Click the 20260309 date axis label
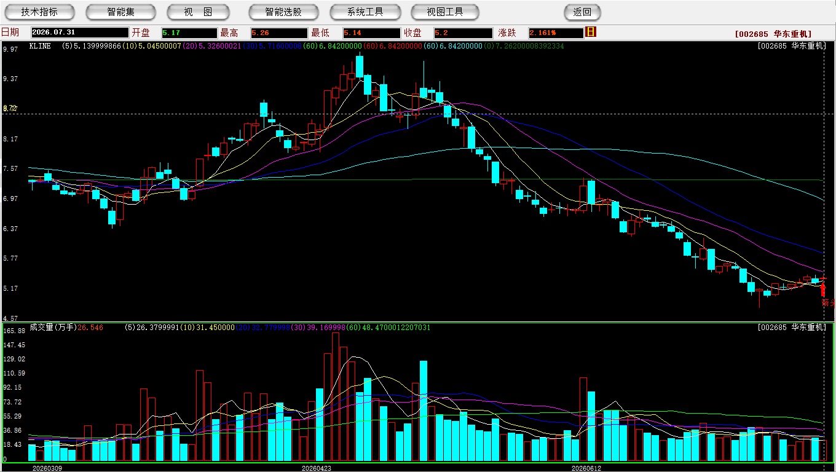 [x=47, y=468]
